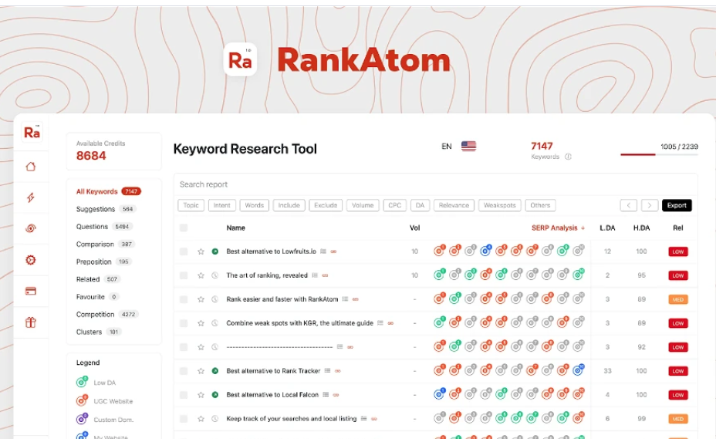Select checkbox for "Best alternative to Rank Tracker"
The width and height of the screenshot is (716, 442).
pos(184,371)
